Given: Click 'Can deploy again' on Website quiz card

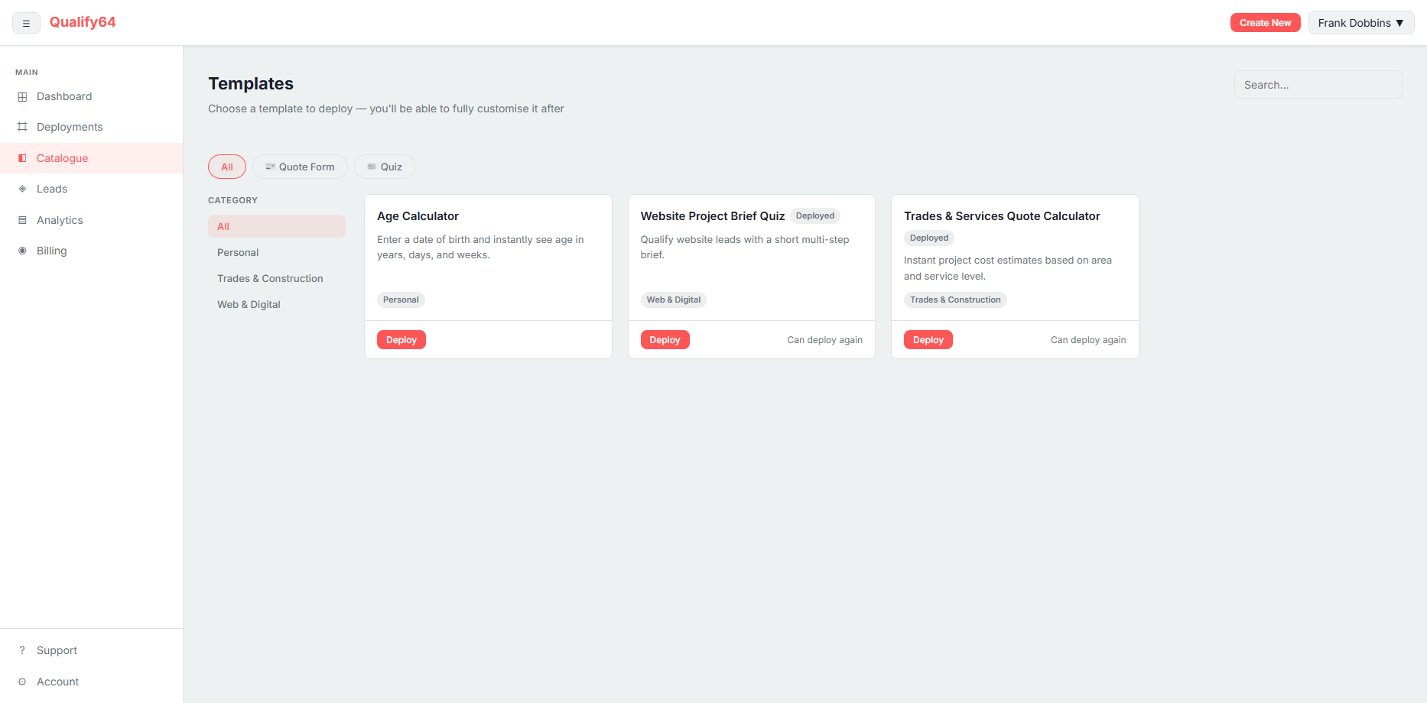Looking at the screenshot, I should click(824, 340).
